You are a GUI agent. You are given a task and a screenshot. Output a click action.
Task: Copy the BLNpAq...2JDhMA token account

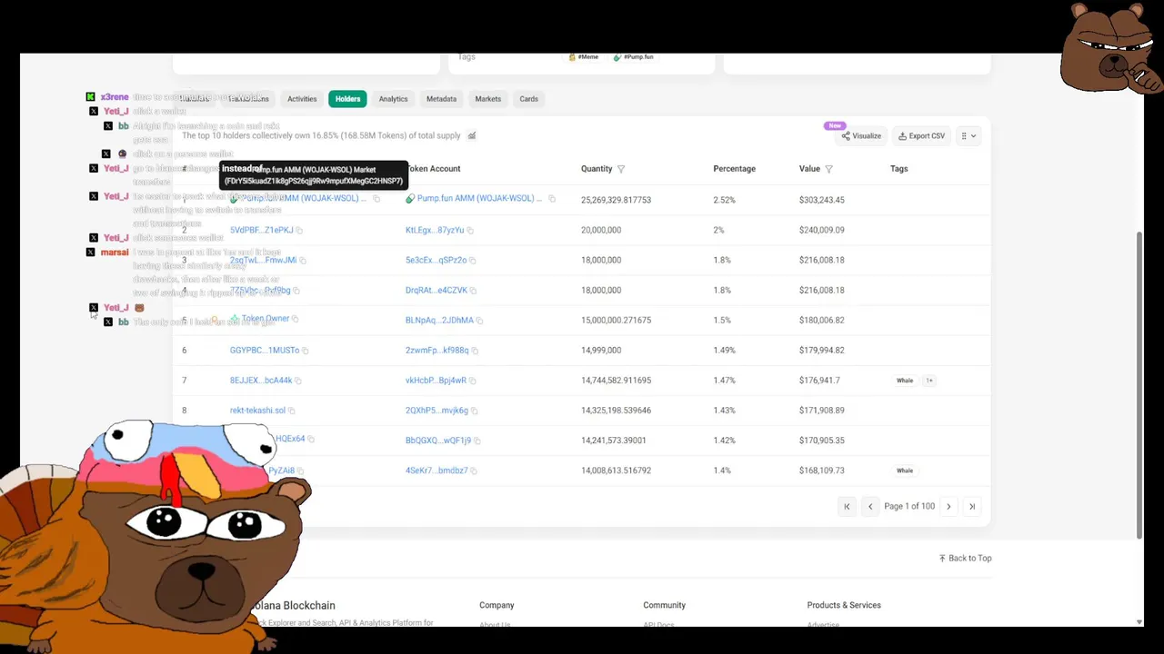pyautogui.click(x=479, y=321)
